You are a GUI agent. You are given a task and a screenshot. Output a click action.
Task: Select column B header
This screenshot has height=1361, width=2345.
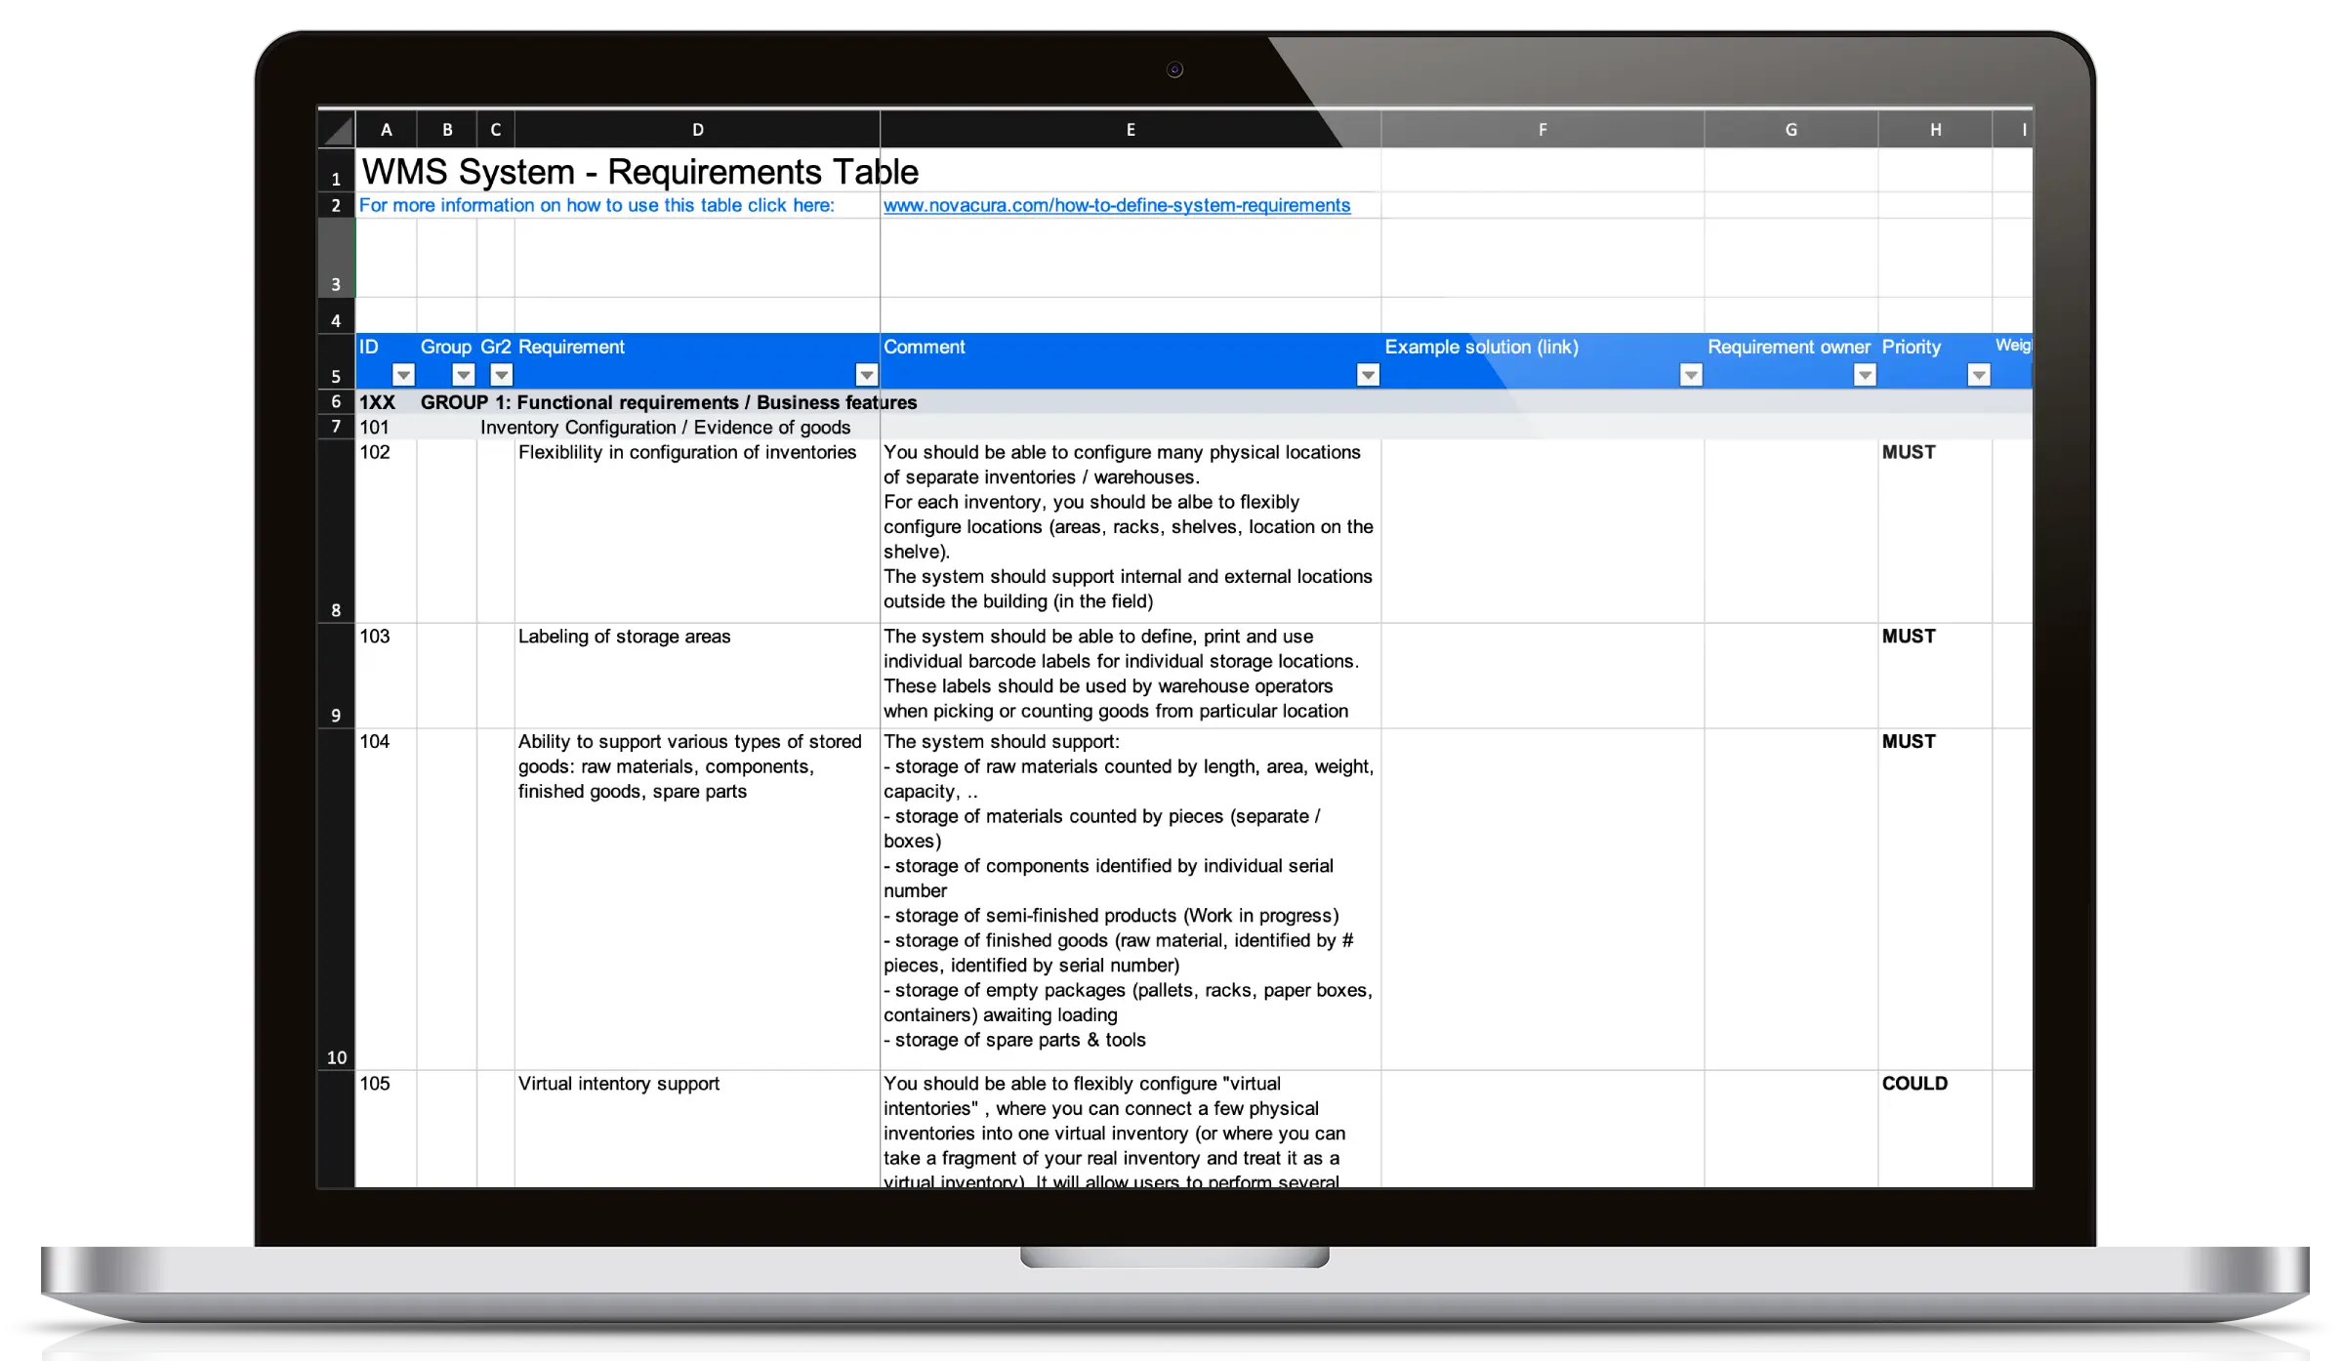[x=447, y=129]
